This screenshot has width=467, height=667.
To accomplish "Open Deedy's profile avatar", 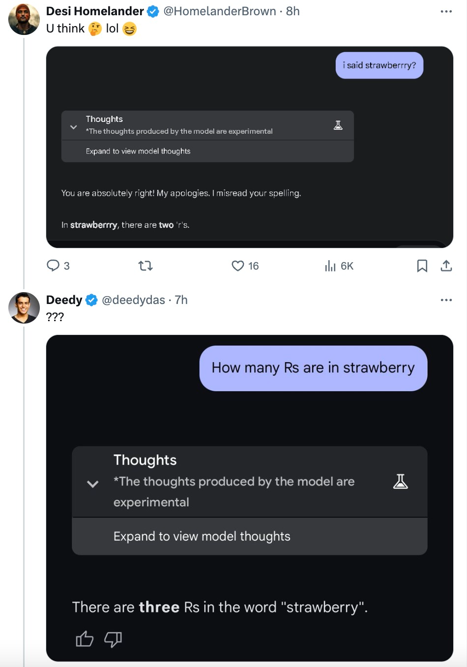I will coord(24,308).
